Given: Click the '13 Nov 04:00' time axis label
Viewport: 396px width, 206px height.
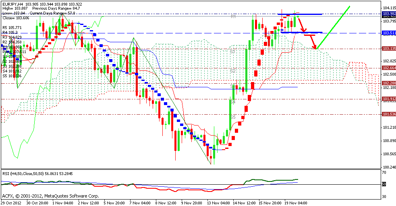Looking at the screenshot, I should (x=219, y=203).
